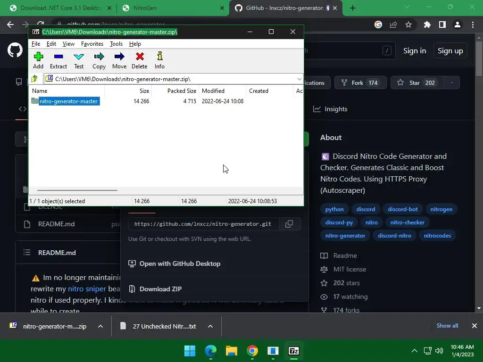
Task: Share this page from address bar
Action: (x=393, y=25)
